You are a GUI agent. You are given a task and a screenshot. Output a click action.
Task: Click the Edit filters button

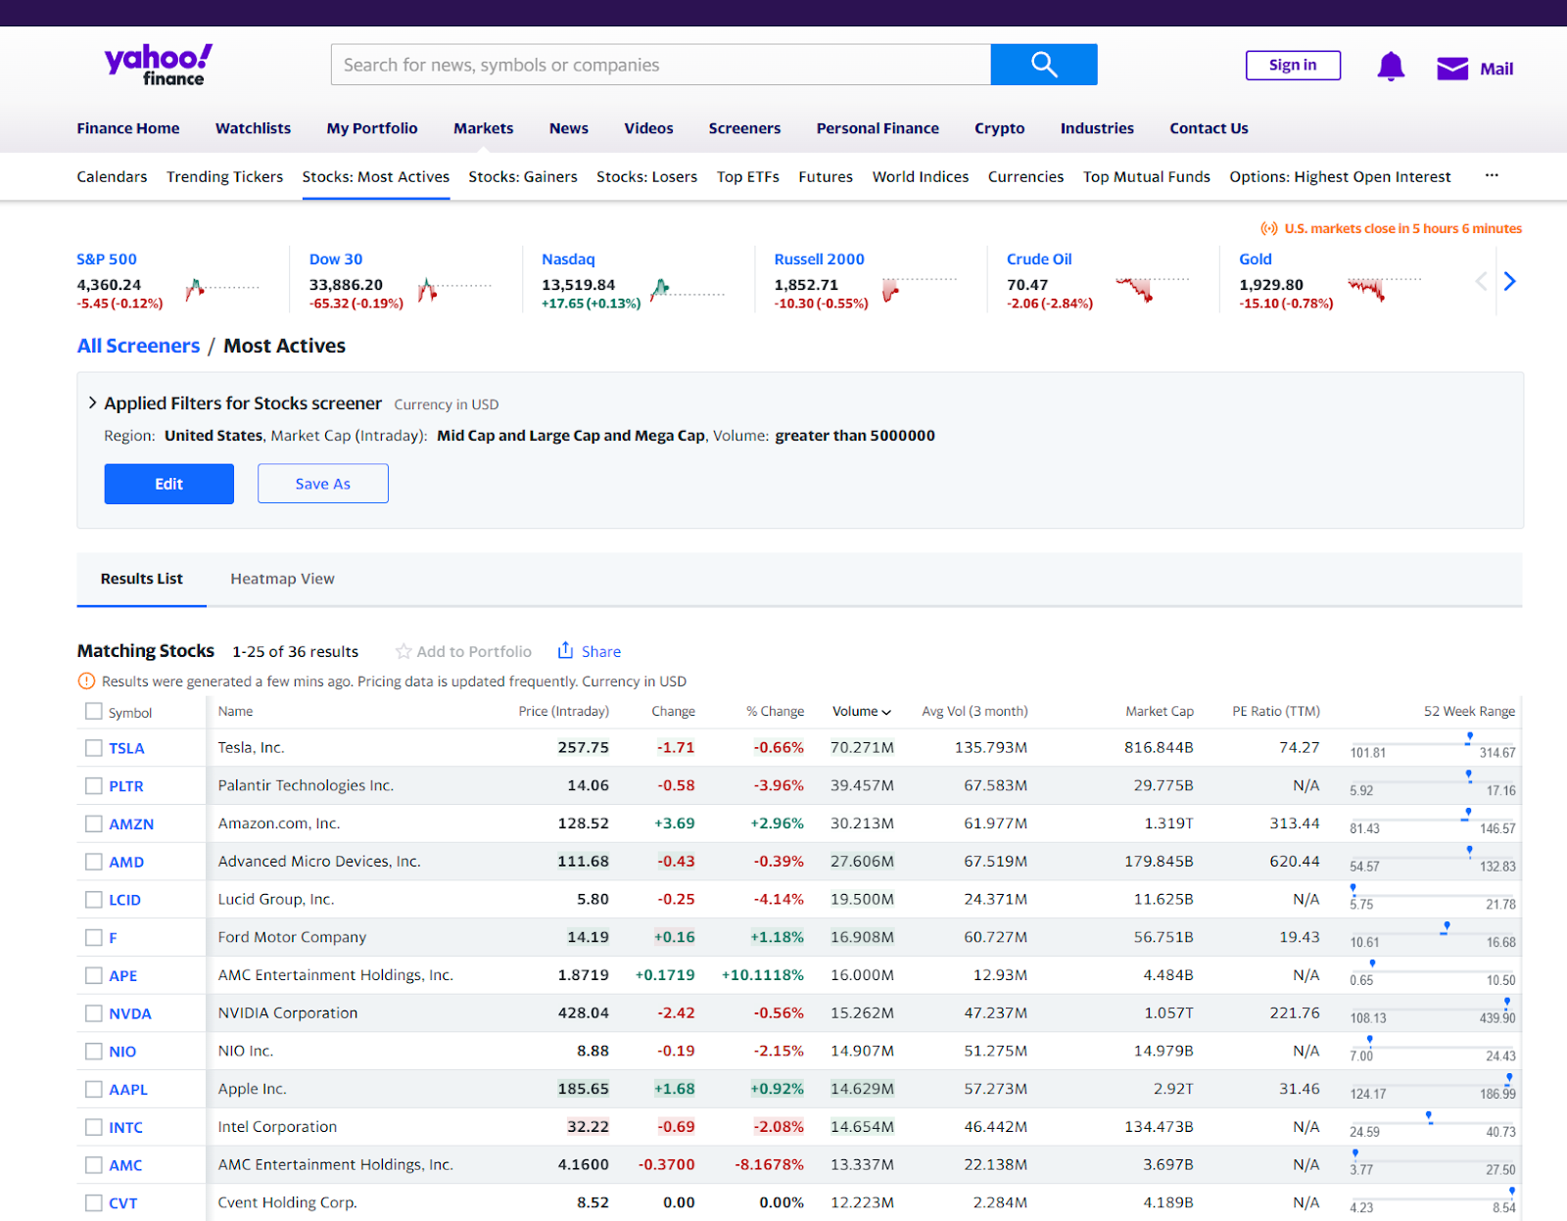pyautogui.click(x=168, y=484)
